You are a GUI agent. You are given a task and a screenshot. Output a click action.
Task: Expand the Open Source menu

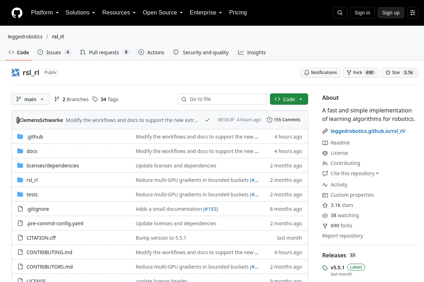click(x=163, y=13)
